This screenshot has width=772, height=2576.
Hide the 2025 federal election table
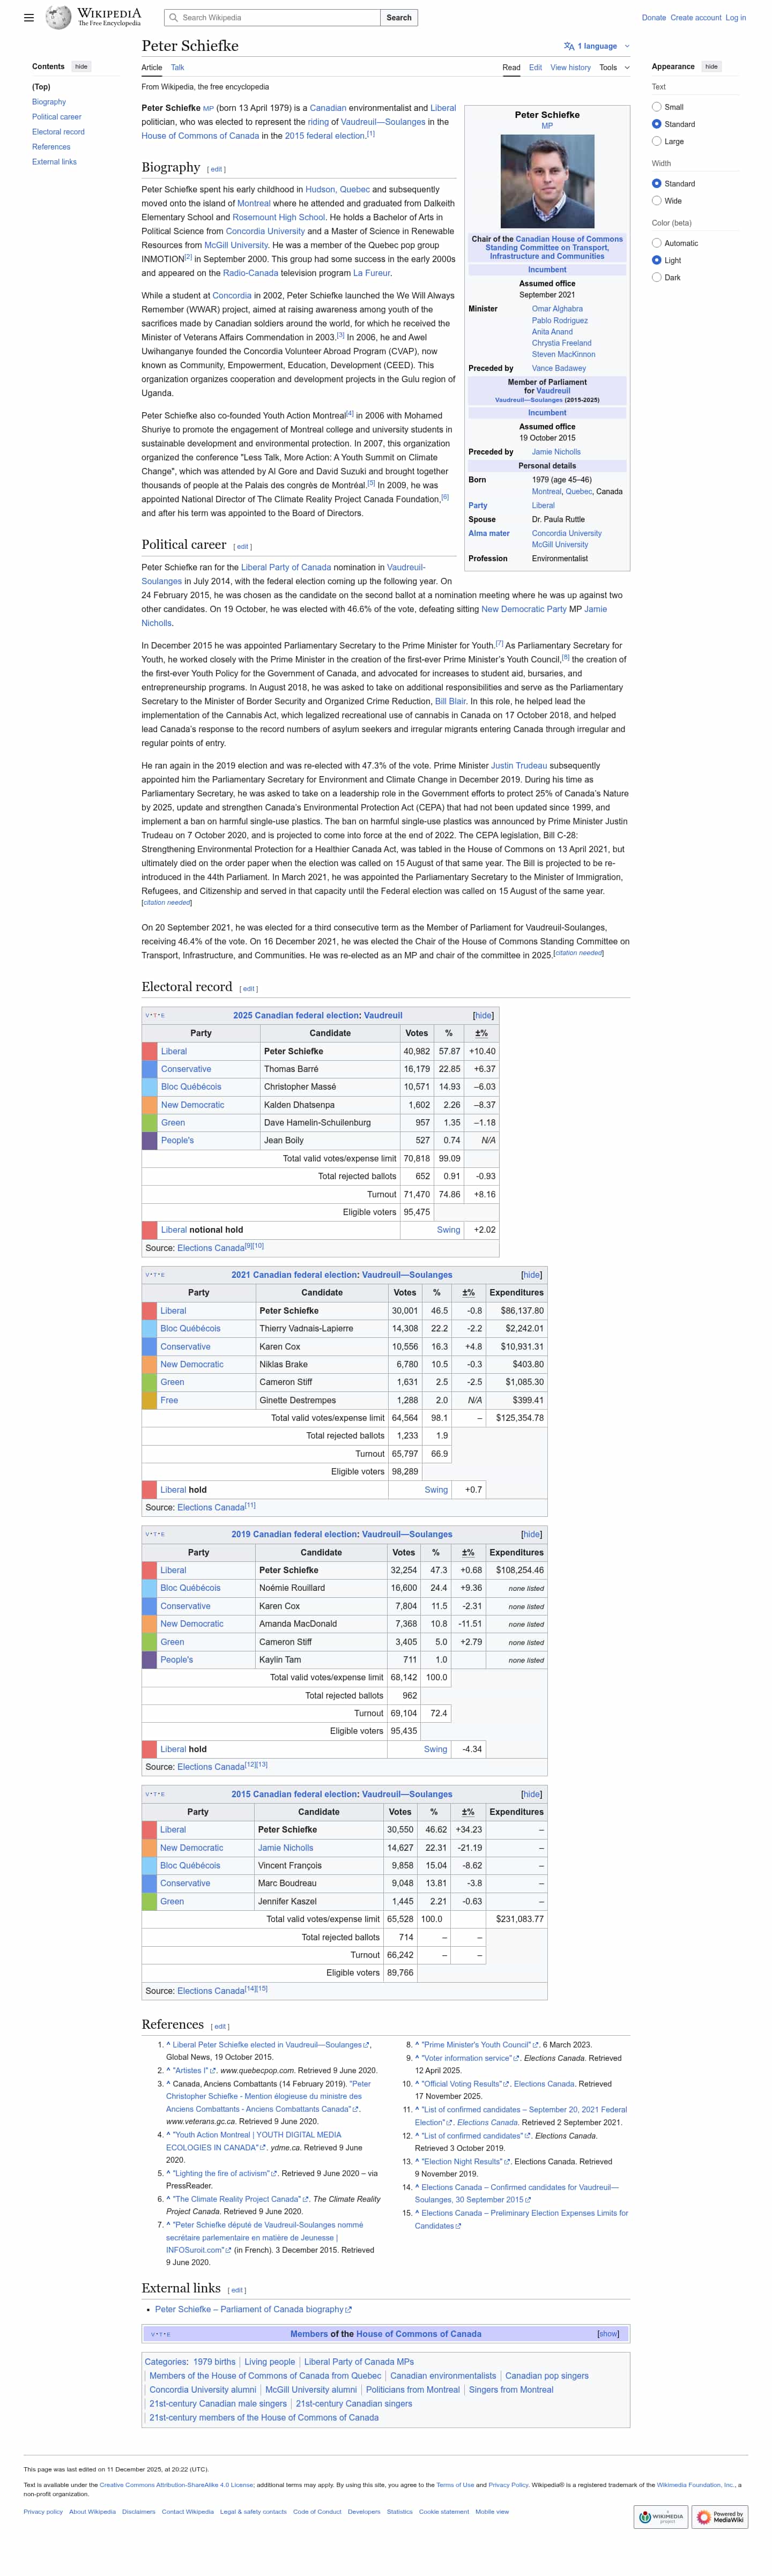tap(483, 1015)
